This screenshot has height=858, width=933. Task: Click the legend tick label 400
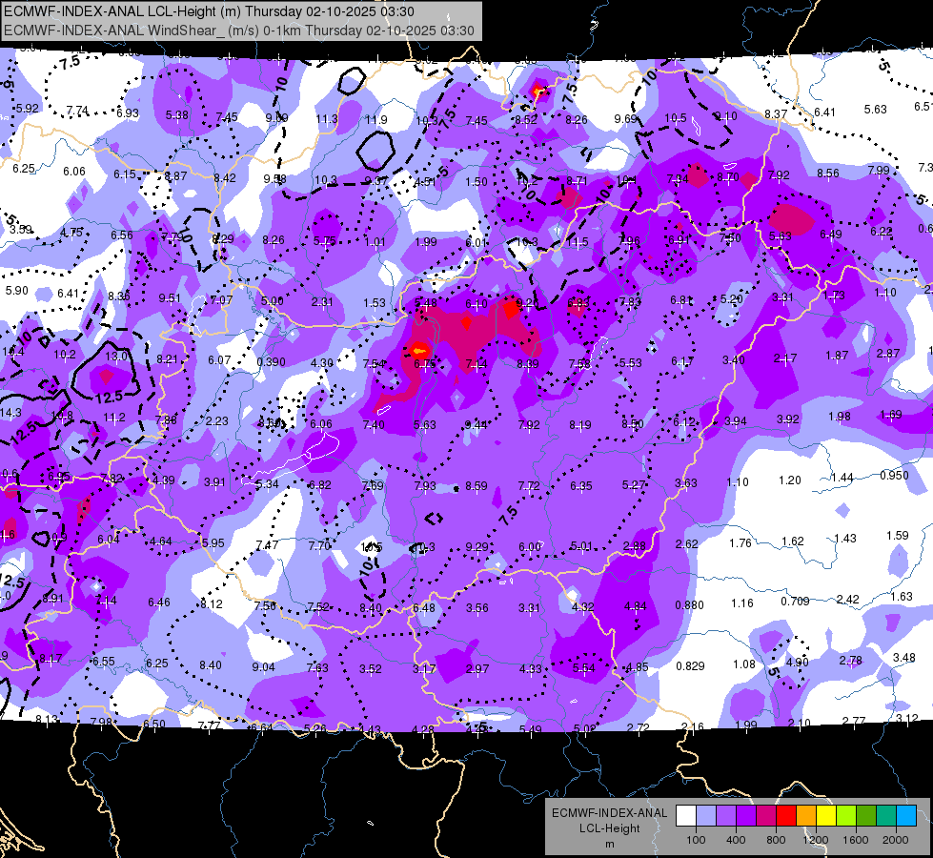click(736, 840)
